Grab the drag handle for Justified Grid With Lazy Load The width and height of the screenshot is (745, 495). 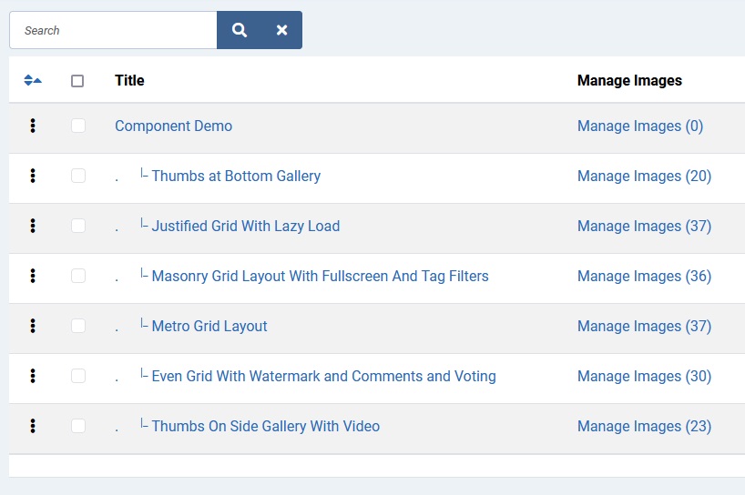tap(33, 226)
